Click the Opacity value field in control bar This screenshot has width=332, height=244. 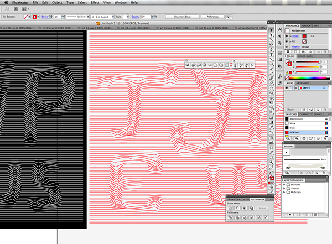[146, 17]
